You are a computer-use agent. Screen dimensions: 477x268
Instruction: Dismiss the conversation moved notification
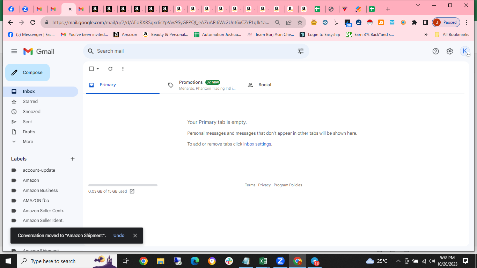click(x=135, y=236)
